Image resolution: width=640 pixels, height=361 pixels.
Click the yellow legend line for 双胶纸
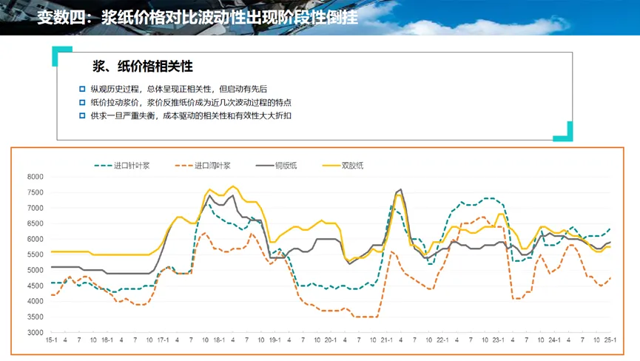[x=331, y=166]
